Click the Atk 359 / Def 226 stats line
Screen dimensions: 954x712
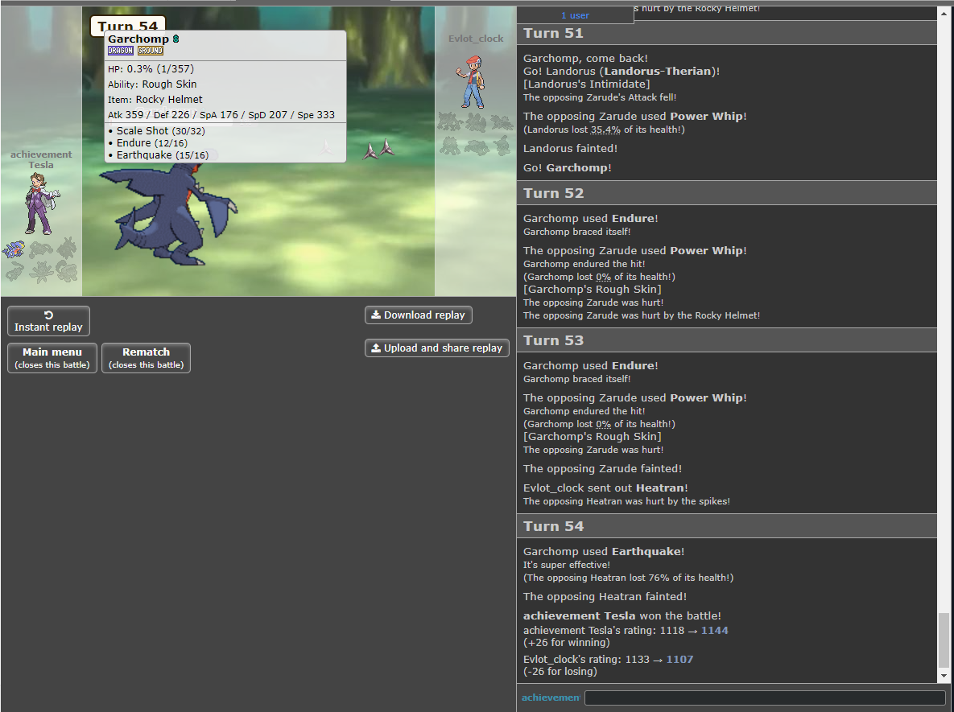point(221,114)
